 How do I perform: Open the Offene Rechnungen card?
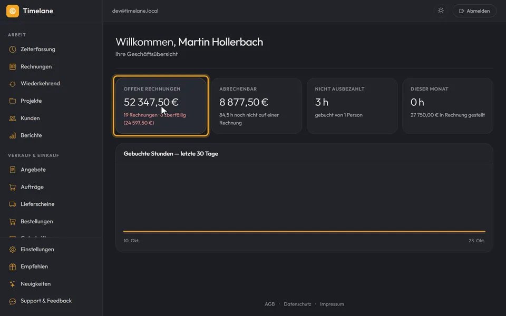(161, 106)
